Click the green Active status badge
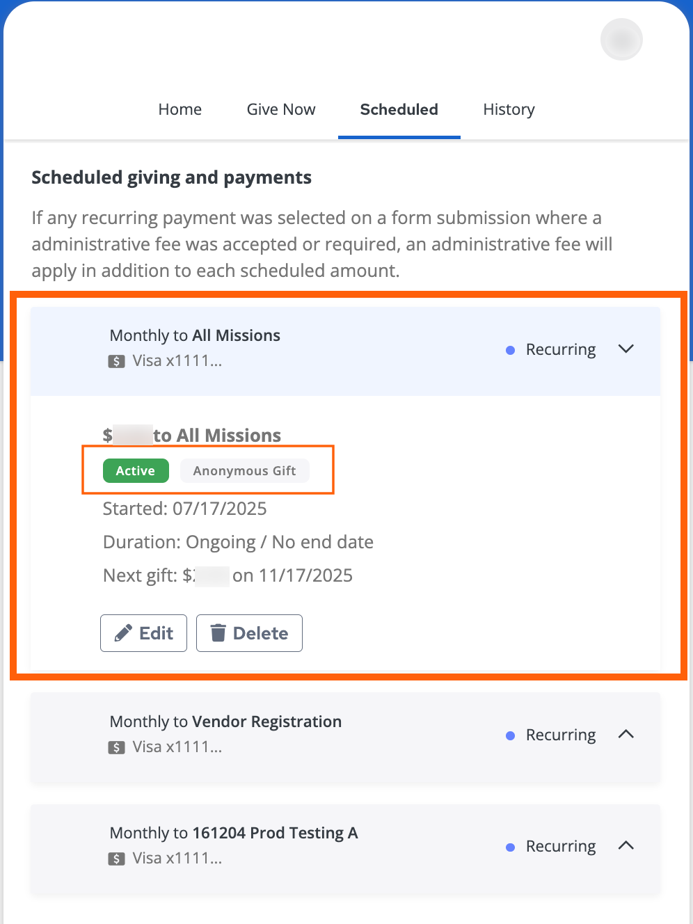The width and height of the screenshot is (693, 924). tap(136, 471)
